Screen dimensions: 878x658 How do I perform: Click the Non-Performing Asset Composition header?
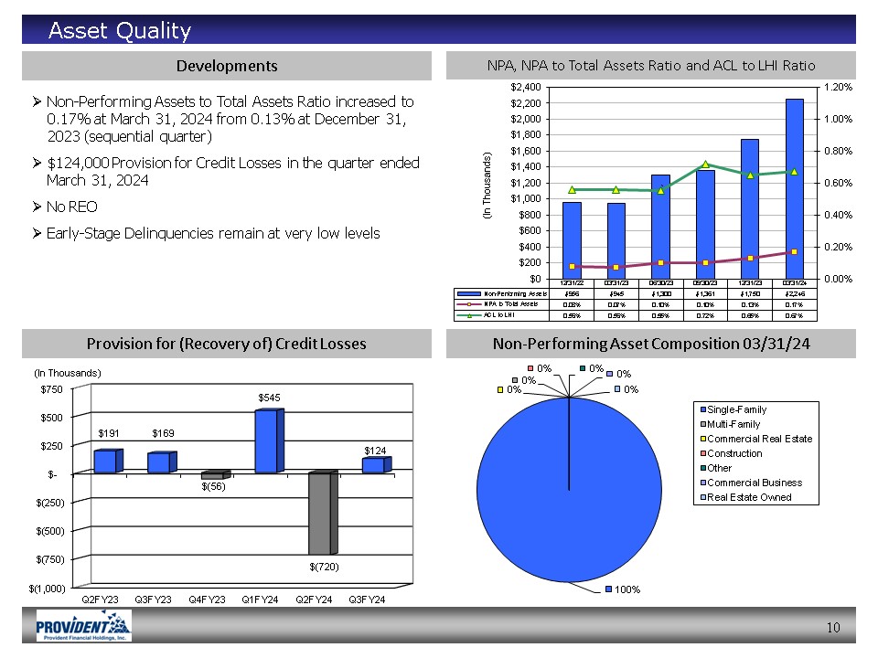[651, 344]
